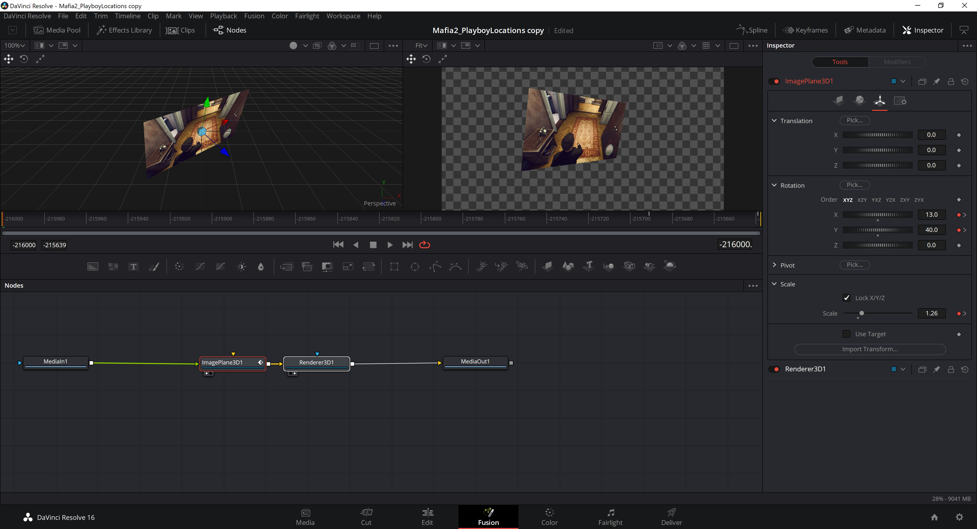Open ImagePlane3D1 color tile dropdown
This screenshot has height=529, width=977.
903,81
